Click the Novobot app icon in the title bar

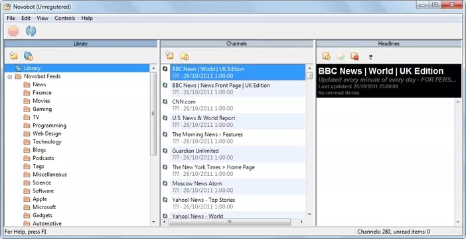(7, 6)
